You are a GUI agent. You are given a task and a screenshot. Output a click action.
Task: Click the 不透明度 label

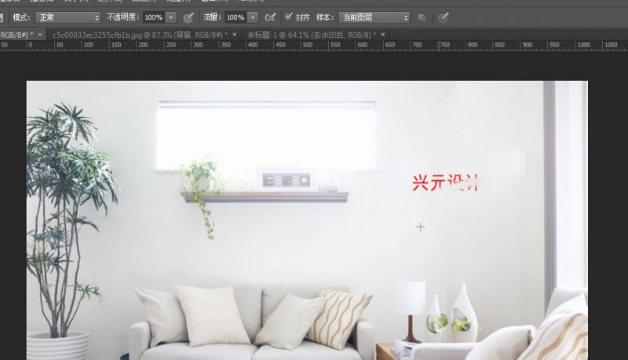click(x=123, y=17)
